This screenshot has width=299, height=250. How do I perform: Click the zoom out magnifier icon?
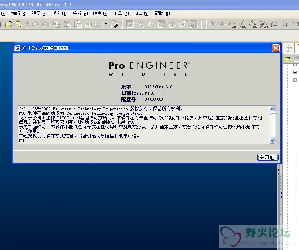click(151, 24)
